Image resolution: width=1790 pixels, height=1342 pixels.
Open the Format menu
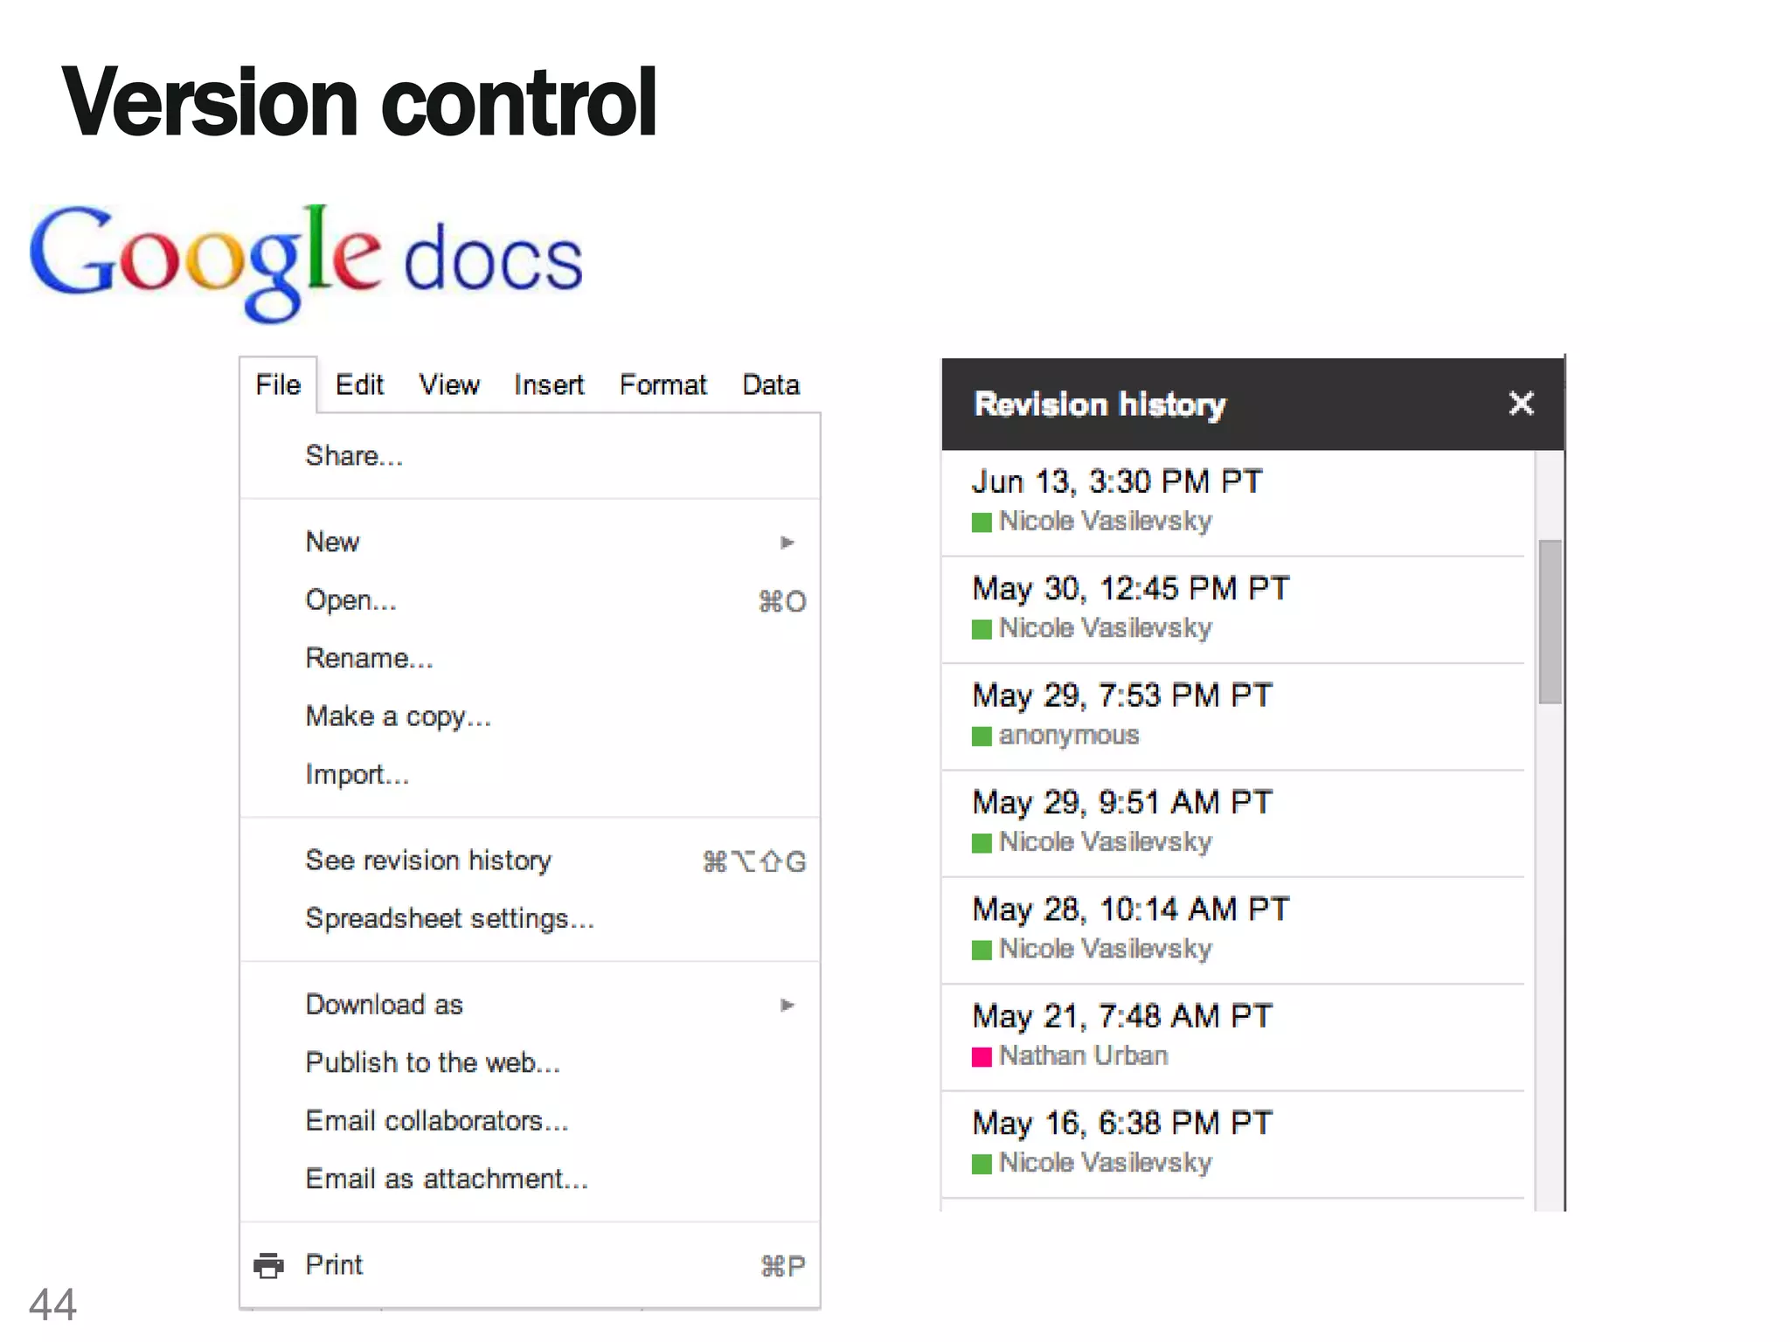663,385
